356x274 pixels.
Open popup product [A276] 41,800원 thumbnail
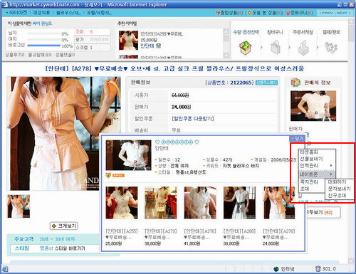click(200, 203)
